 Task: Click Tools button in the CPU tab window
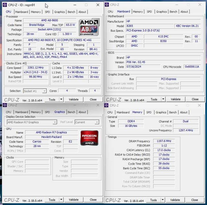pos(52,100)
